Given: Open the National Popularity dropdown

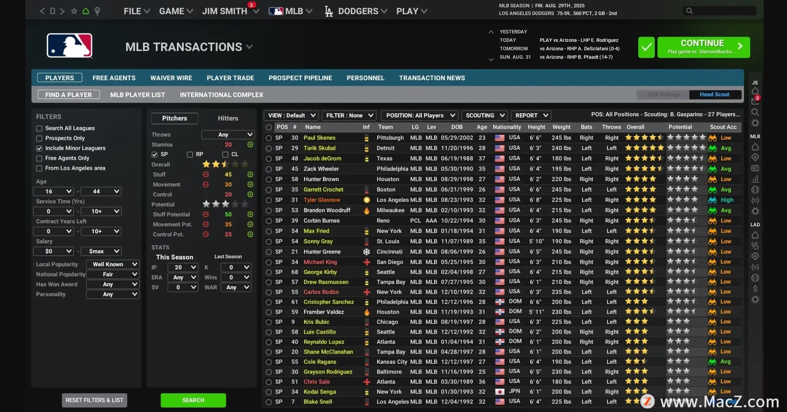Looking at the screenshot, I should [x=113, y=274].
